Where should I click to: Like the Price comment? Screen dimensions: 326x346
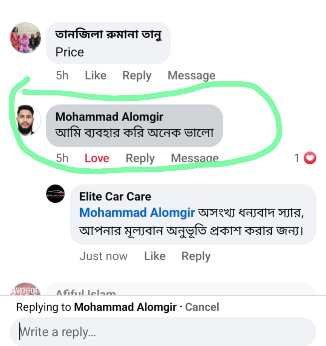96,76
